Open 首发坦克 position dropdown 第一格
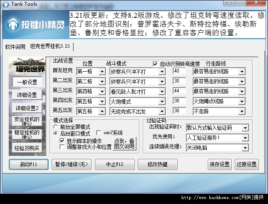This screenshot has height=204, width=268. (x=91, y=71)
